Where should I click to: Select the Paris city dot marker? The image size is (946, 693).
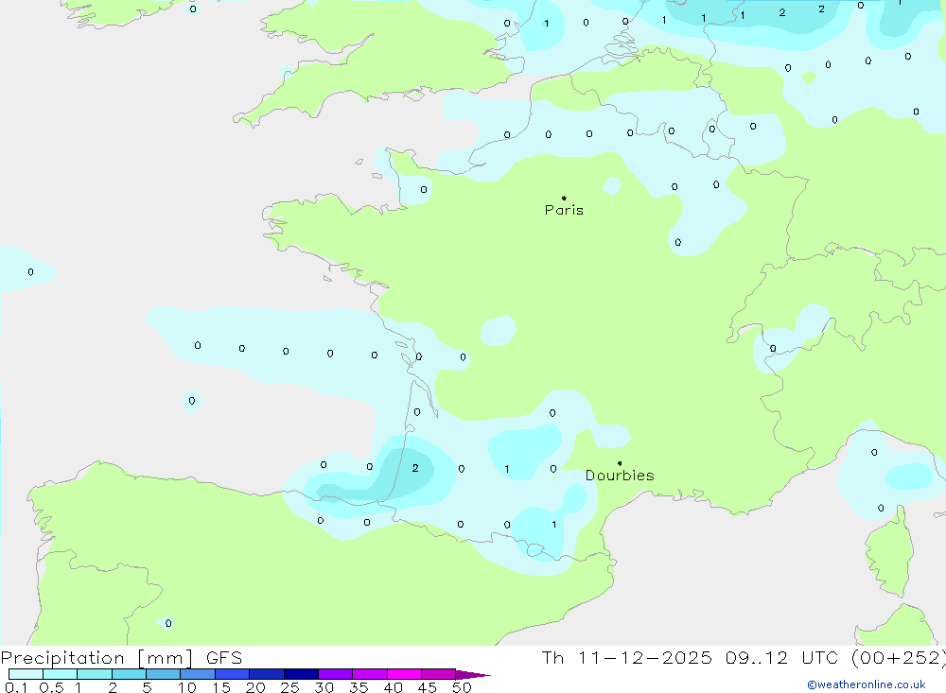(564, 198)
